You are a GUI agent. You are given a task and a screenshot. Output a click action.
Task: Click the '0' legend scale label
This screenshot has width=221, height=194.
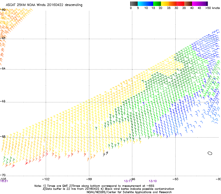(131, 8)
